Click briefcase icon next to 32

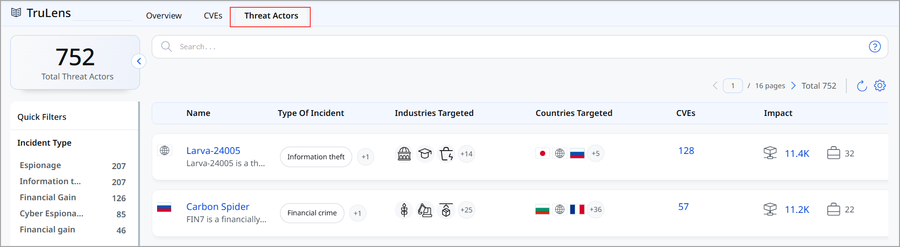coord(834,153)
